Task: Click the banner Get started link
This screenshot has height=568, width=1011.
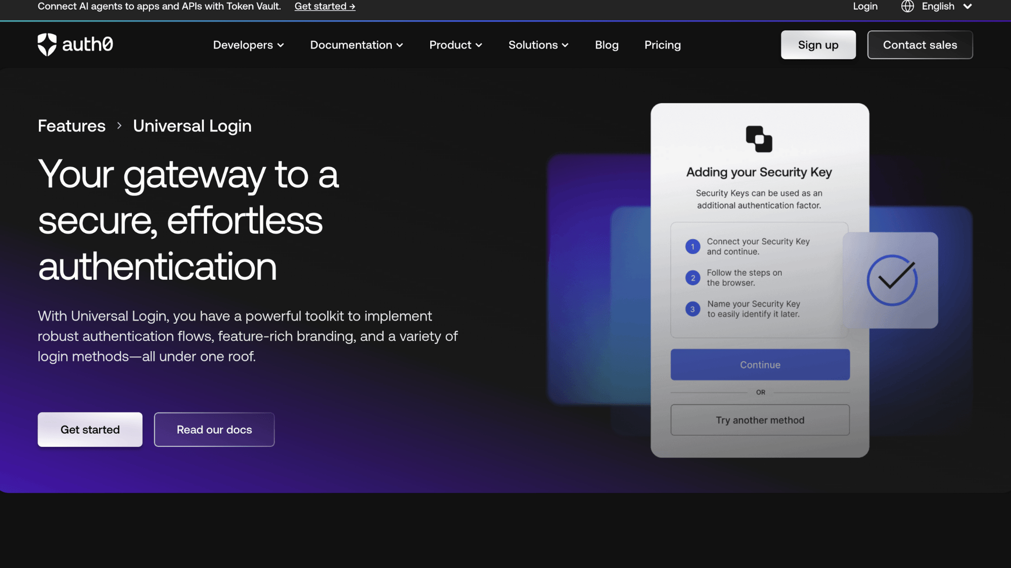Action: point(325,7)
